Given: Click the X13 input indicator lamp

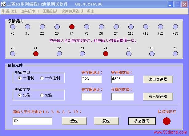Looking at the screenshot, I should 175,27.
